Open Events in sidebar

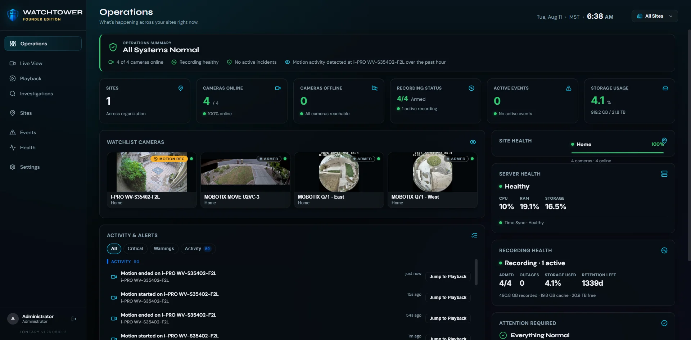click(43, 132)
